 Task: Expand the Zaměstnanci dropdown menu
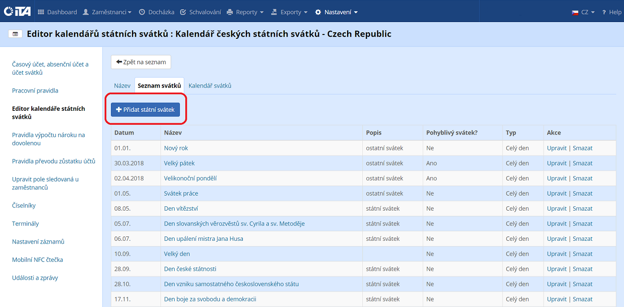click(107, 12)
